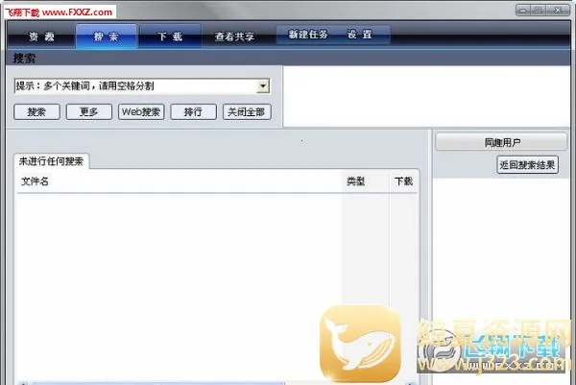Open the 资源 tab

pos(40,36)
